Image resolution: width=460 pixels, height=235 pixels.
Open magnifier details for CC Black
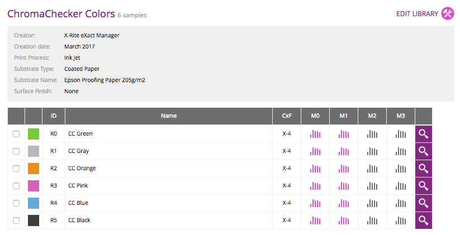click(423, 220)
